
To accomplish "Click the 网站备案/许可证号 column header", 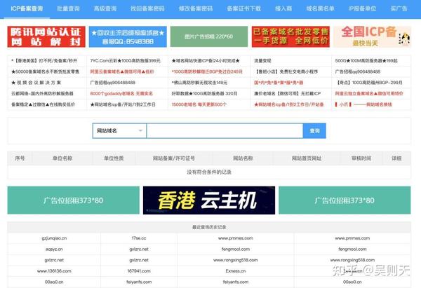I will coord(174,158).
